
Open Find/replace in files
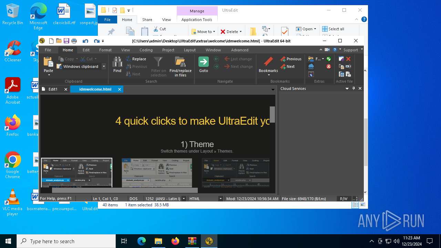pyautogui.click(x=181, y=67)
